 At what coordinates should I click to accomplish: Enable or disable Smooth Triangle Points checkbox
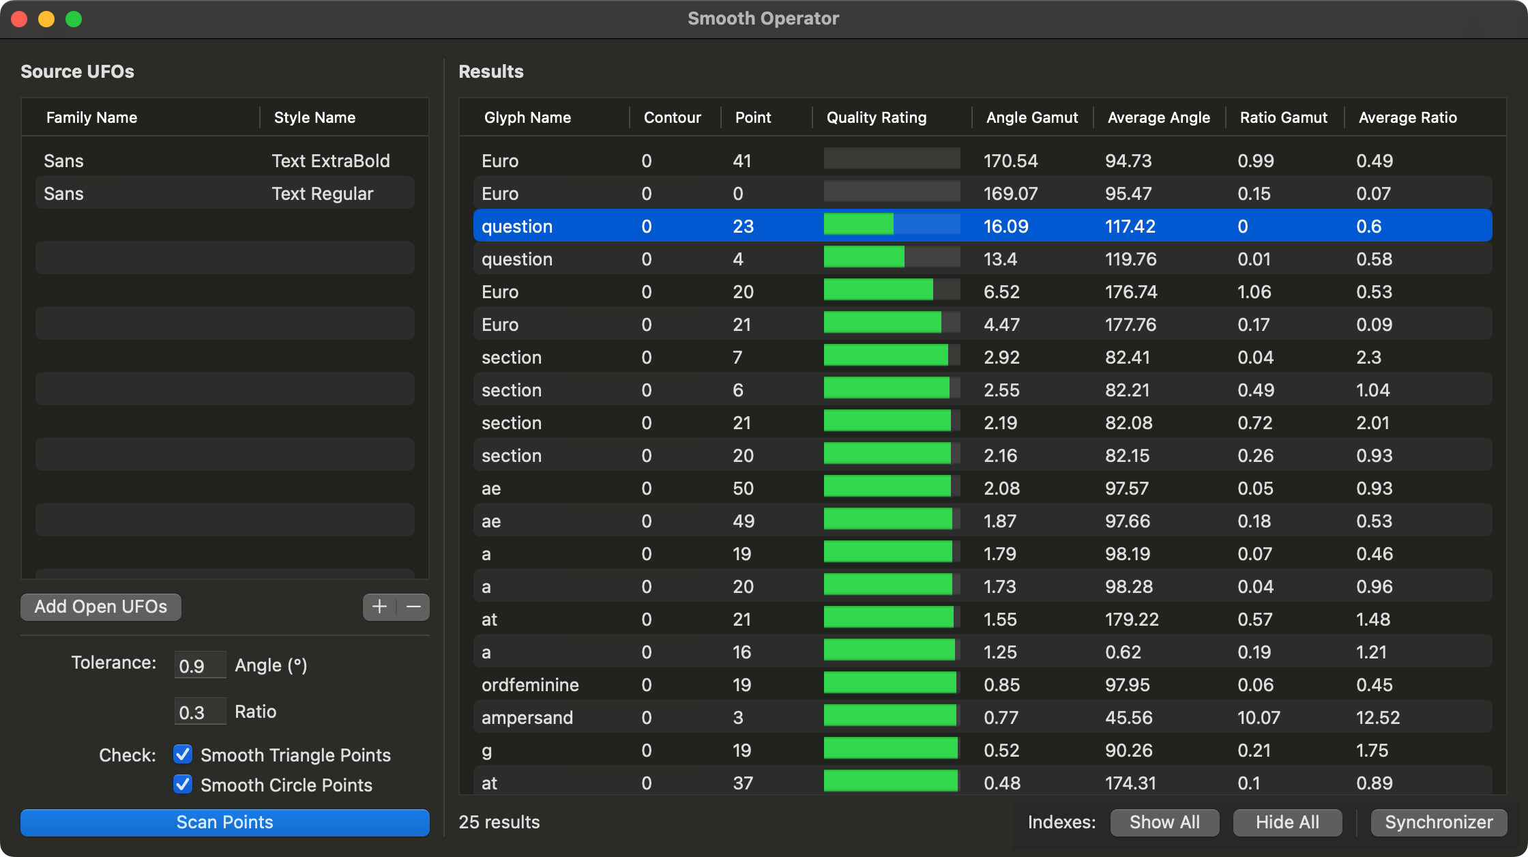(183, 755)
